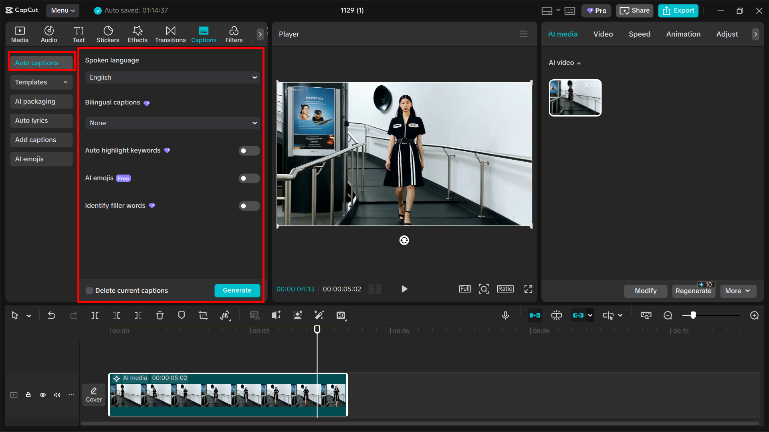Open the Spoken language dropdown
The width and height of the screenshot is (769, 432).
[x=172, y=77]
